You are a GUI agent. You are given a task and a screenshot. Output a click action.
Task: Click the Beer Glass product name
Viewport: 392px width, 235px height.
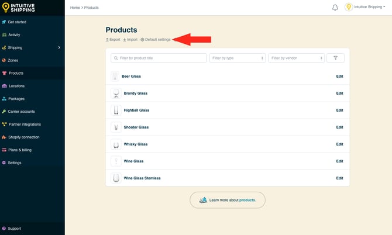click(131, 76)
